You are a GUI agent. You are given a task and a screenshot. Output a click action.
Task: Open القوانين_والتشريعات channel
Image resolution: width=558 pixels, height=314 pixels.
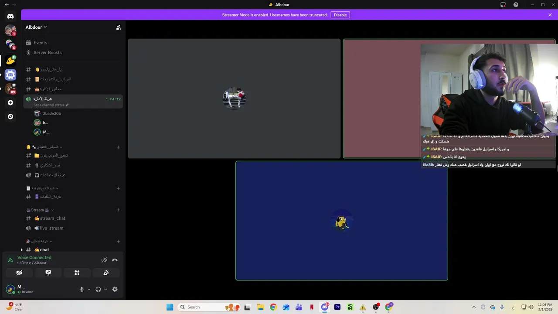(72, 79)
